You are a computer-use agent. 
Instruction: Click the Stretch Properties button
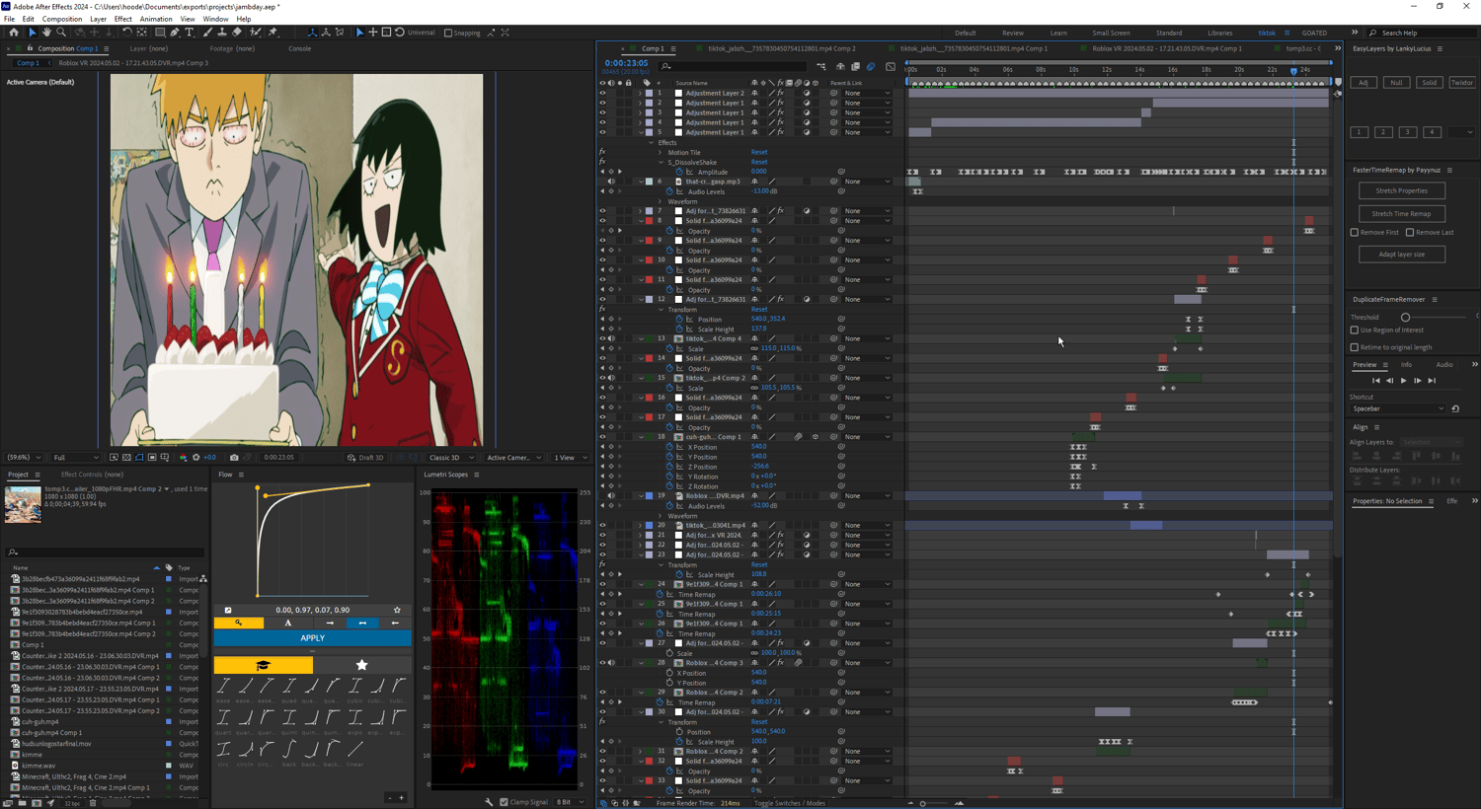(x=1401, y=190)
